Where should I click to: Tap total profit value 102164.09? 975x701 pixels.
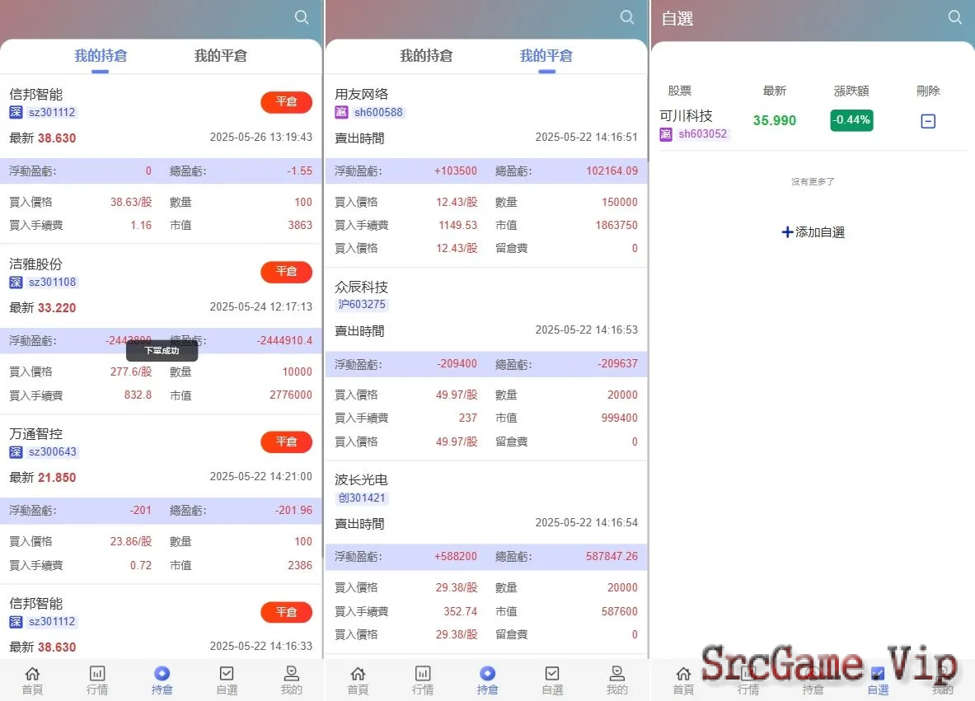point(612,171)
